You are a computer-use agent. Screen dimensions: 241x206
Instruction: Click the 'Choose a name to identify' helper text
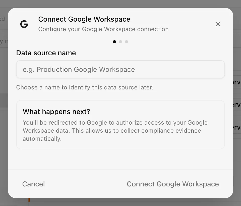85,87
